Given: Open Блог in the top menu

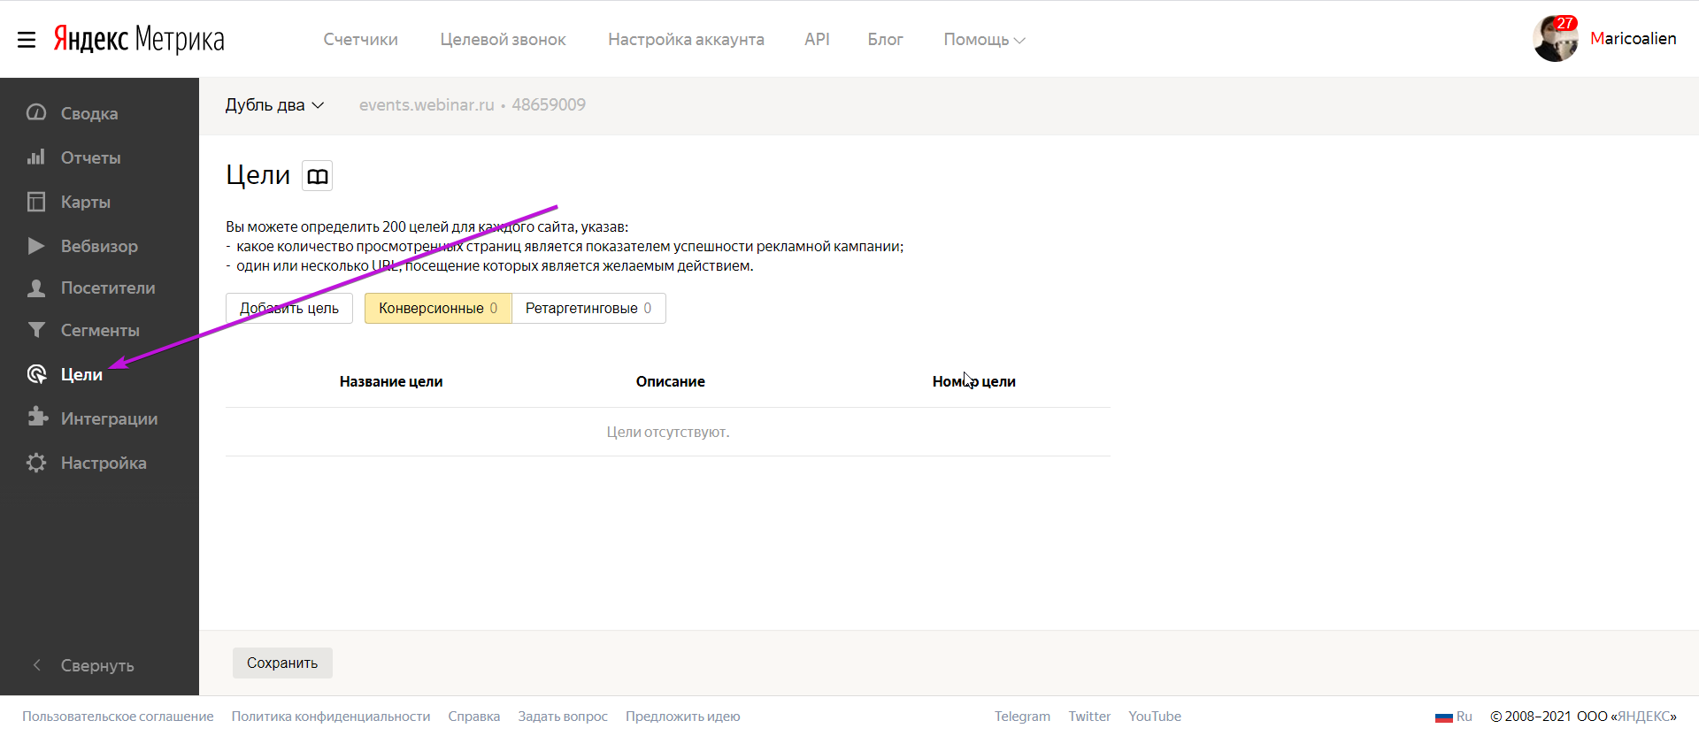Looking at the screenshot, I should pyautogui.click(x=885, y=40).
